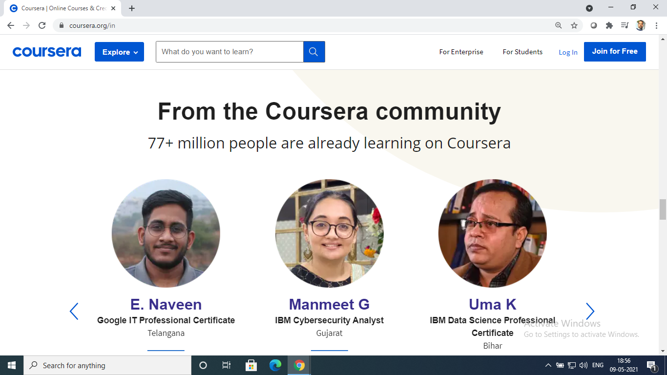Click the Chrome icon in the taskbar
The height and width of the screenshot is (375, 667).
[299, 365]
